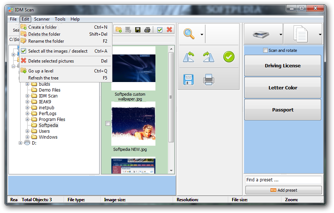
Task: Expand the Program Files folder node
Action: 27,120
